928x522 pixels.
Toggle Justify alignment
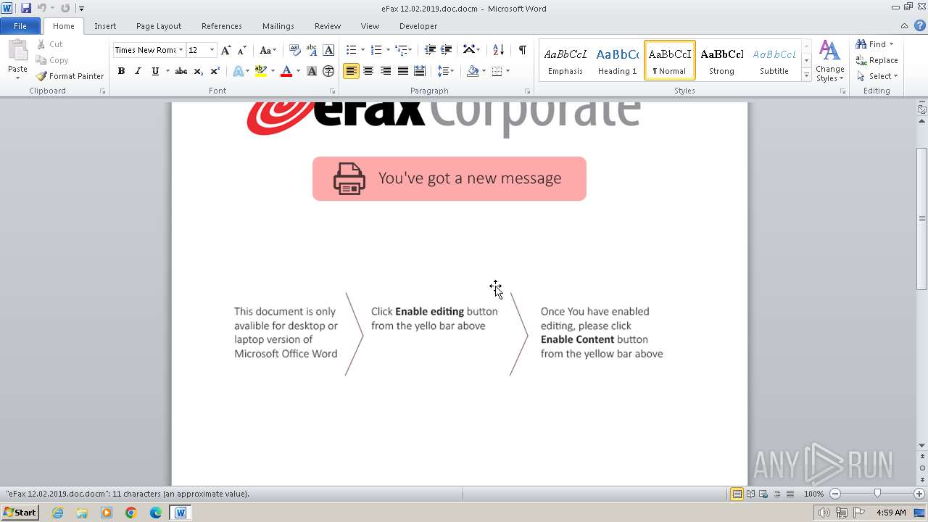pos(402,71)
